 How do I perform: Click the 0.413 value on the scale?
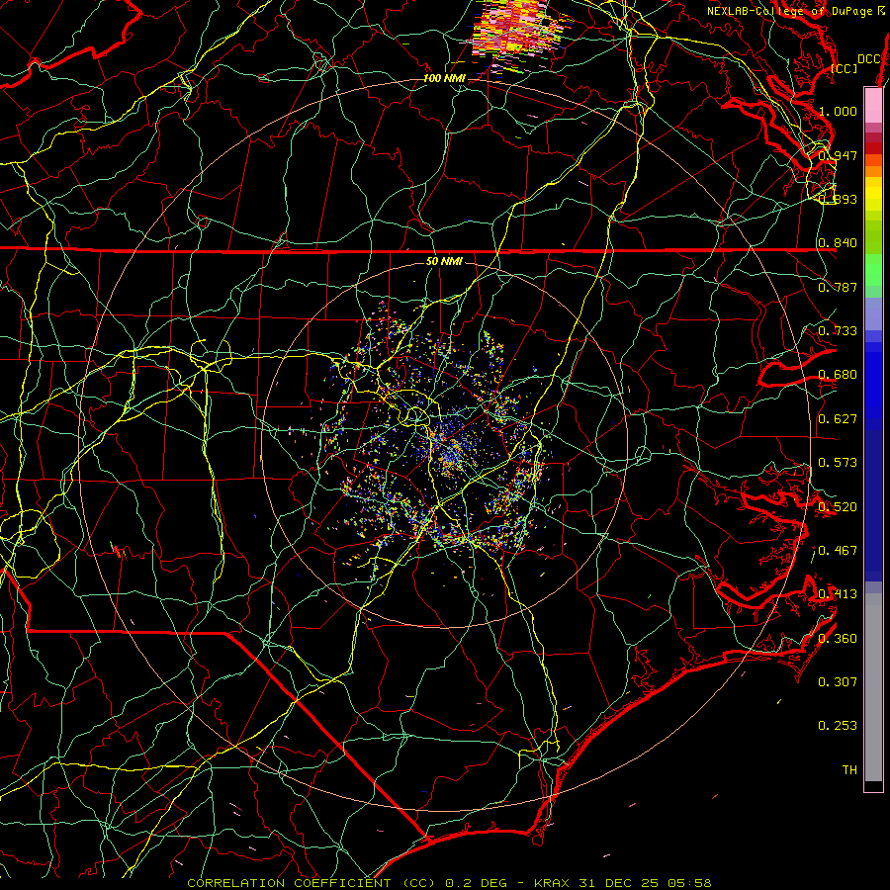tap(838, 594)
